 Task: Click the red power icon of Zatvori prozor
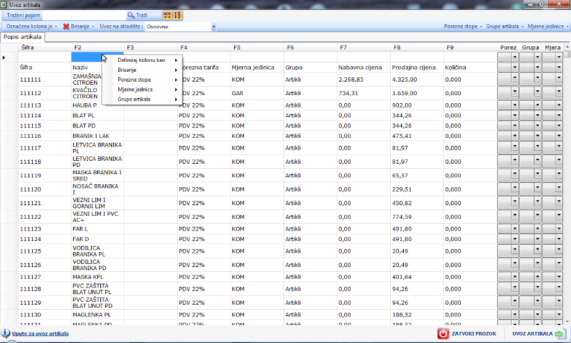(443, 334)
